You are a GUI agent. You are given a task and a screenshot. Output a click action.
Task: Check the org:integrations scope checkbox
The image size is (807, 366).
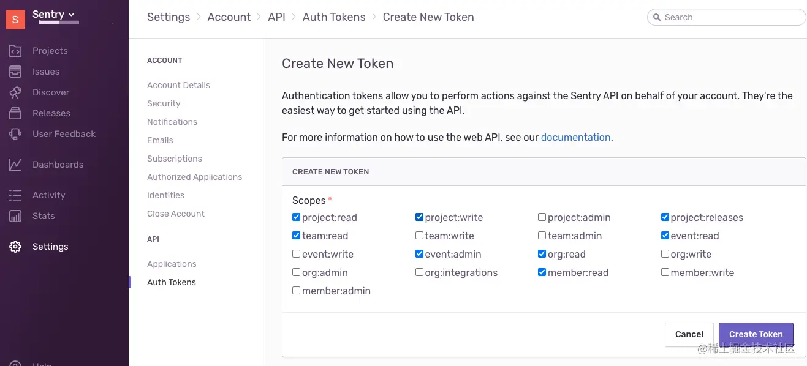[419, 272]
